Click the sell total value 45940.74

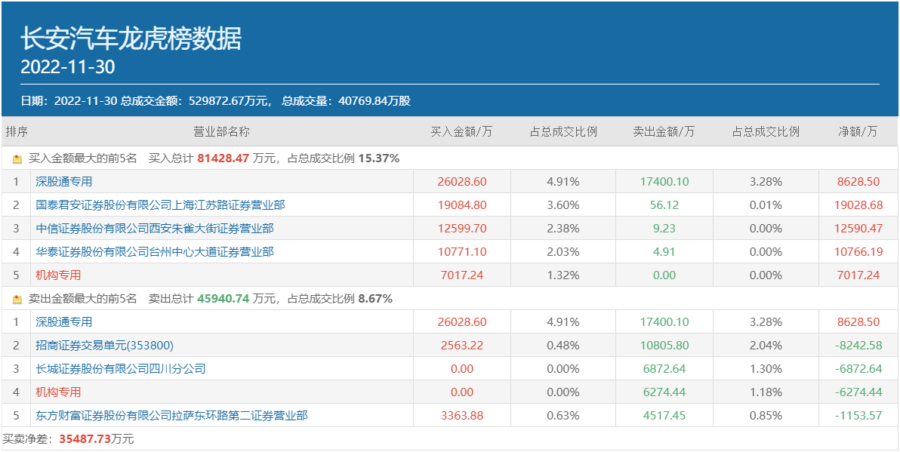[x=223, y=299]
